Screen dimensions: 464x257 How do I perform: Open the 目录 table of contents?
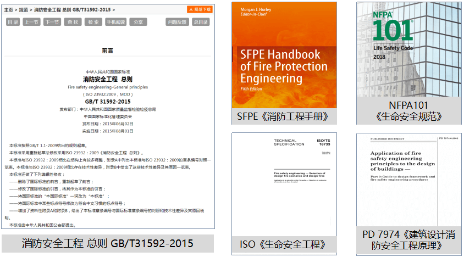pos(13,22)
